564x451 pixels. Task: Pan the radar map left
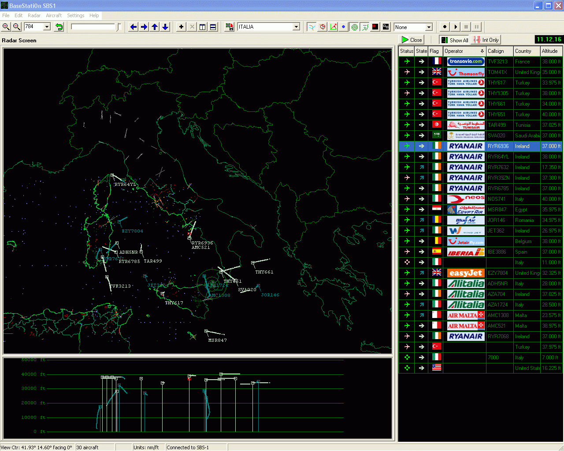click(x=134, y=27)
